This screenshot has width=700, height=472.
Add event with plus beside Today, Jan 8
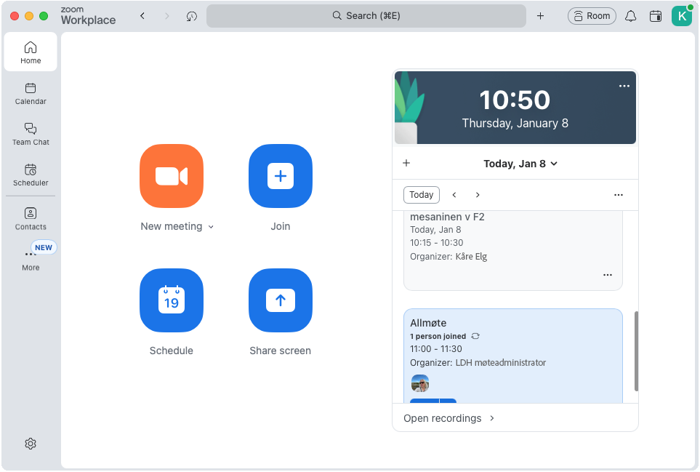point(406,163)
